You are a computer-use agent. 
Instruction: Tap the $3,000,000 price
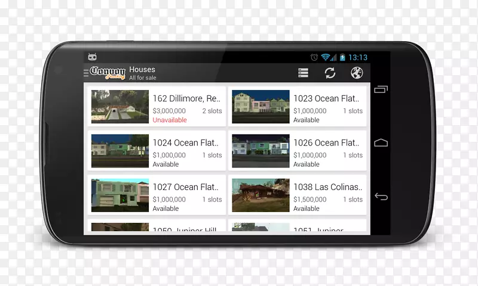point(169,111)
